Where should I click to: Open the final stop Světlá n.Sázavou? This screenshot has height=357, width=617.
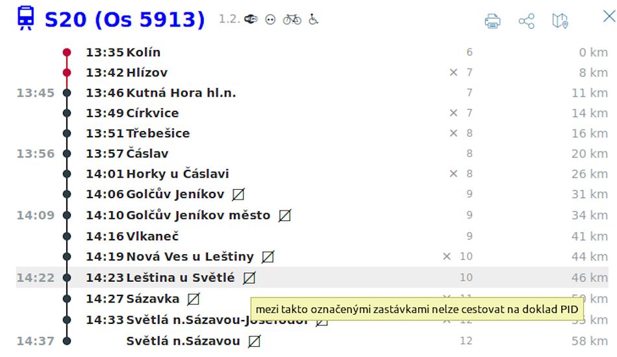point(183,341)
